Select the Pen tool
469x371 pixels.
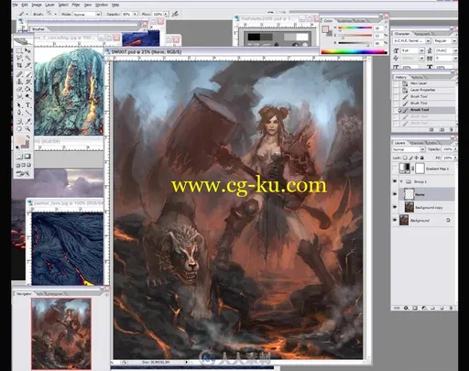coord(19,113)
